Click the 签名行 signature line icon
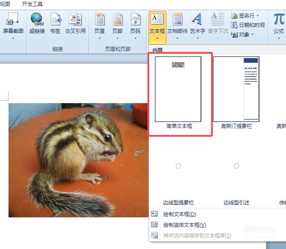 point(234,16)
